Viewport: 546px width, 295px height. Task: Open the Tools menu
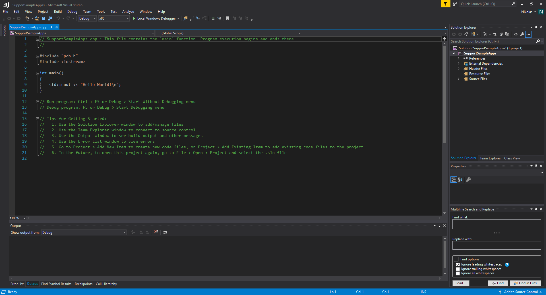pyautogui.click(x=101, y=12)
